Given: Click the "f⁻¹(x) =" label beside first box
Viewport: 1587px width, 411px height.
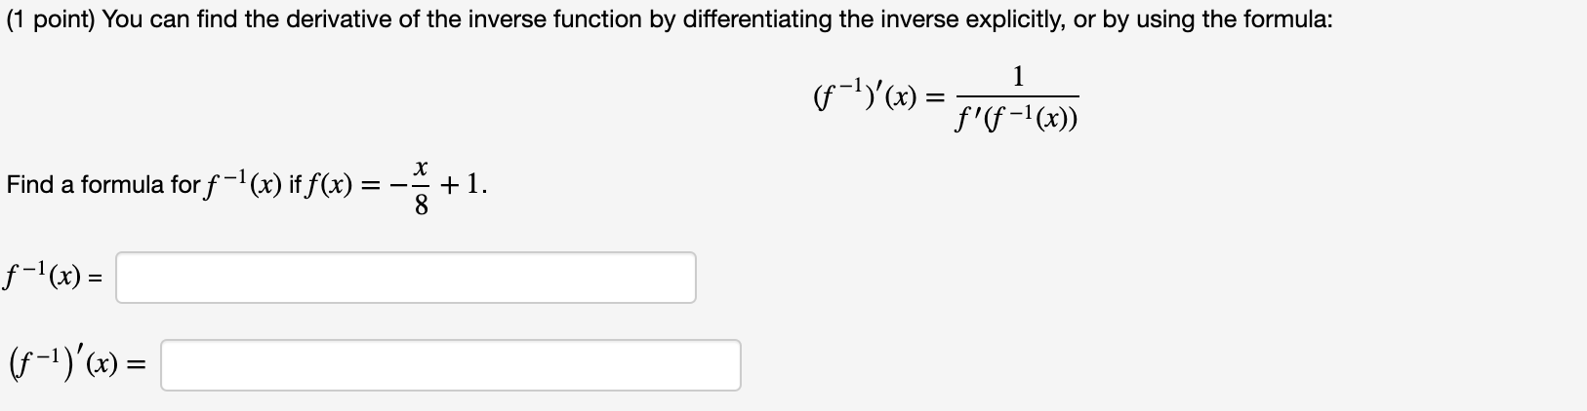Looking at the screenshot, I should [x=57, y=279].
